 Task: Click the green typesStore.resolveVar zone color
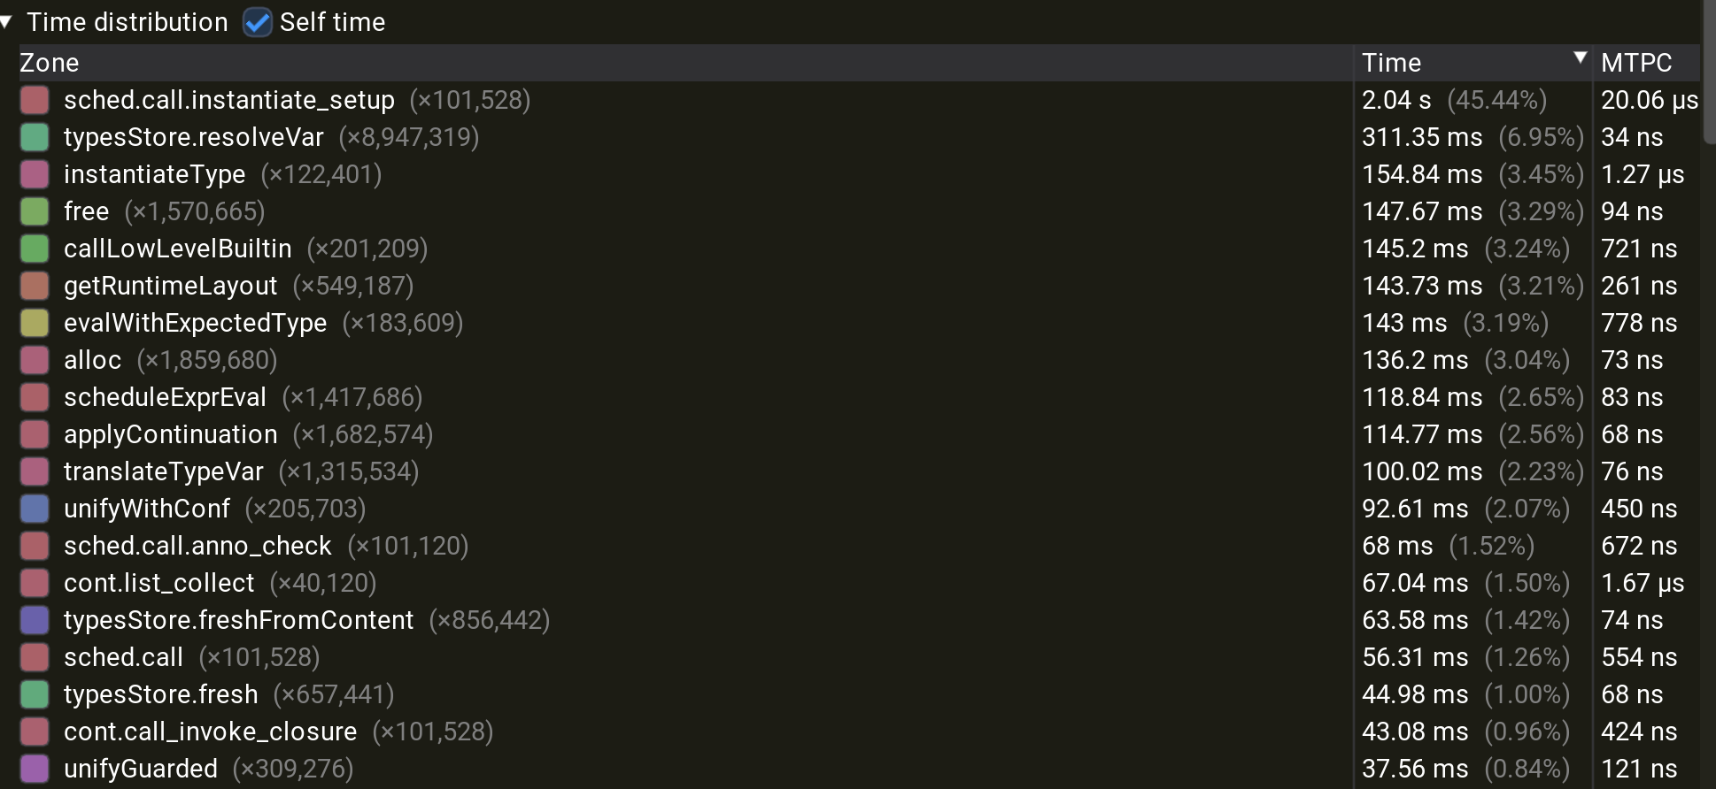point(35,137)
